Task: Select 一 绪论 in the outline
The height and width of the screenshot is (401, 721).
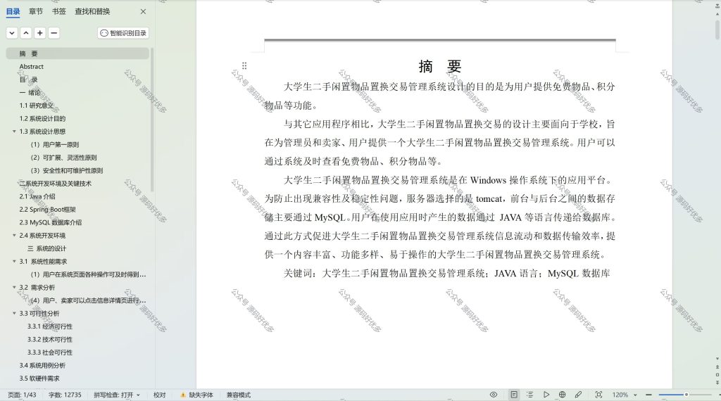Action: tap(30, 92)
